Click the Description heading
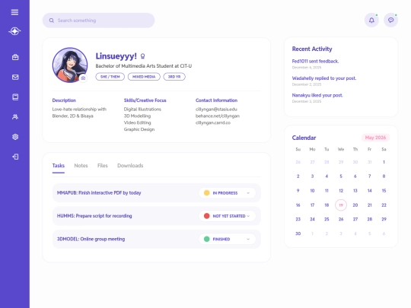This screenshot has height=308, width=411. coord(64,100)
